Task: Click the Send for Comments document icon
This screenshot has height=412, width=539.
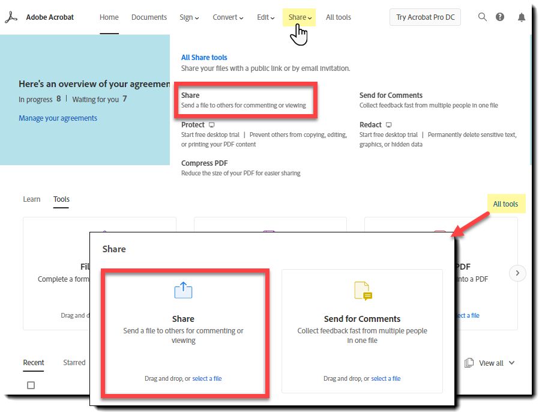Action: [363, 291]
